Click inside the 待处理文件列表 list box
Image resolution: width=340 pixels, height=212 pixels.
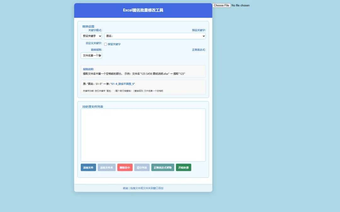(143, 135)
